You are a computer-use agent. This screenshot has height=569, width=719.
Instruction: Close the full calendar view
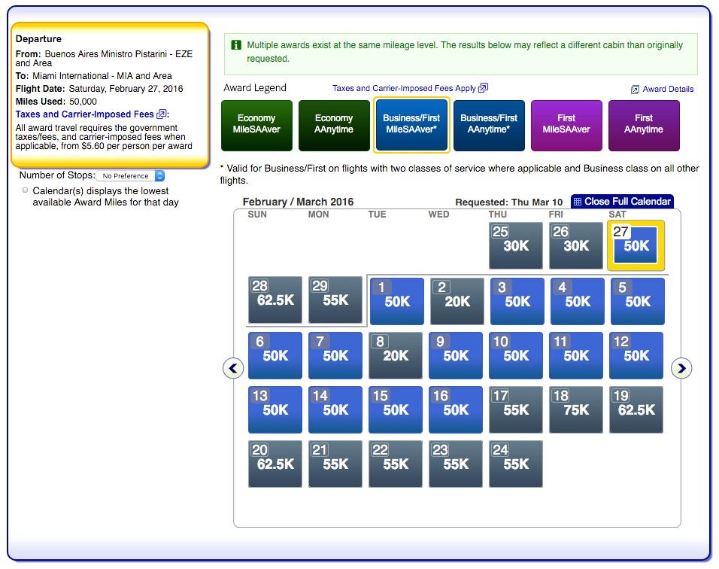[622, 202]
